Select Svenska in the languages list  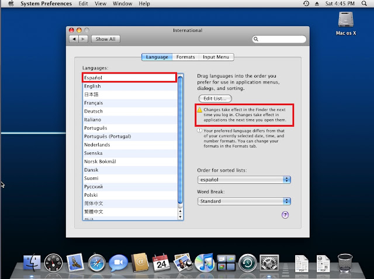click(x=130, y=153)
